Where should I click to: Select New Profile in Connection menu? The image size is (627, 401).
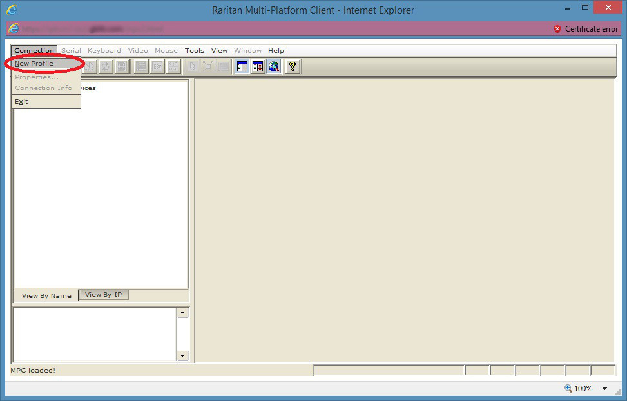[46, 64]
